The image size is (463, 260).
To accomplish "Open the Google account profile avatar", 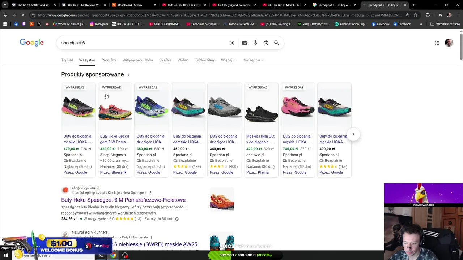I will point(449,43).
